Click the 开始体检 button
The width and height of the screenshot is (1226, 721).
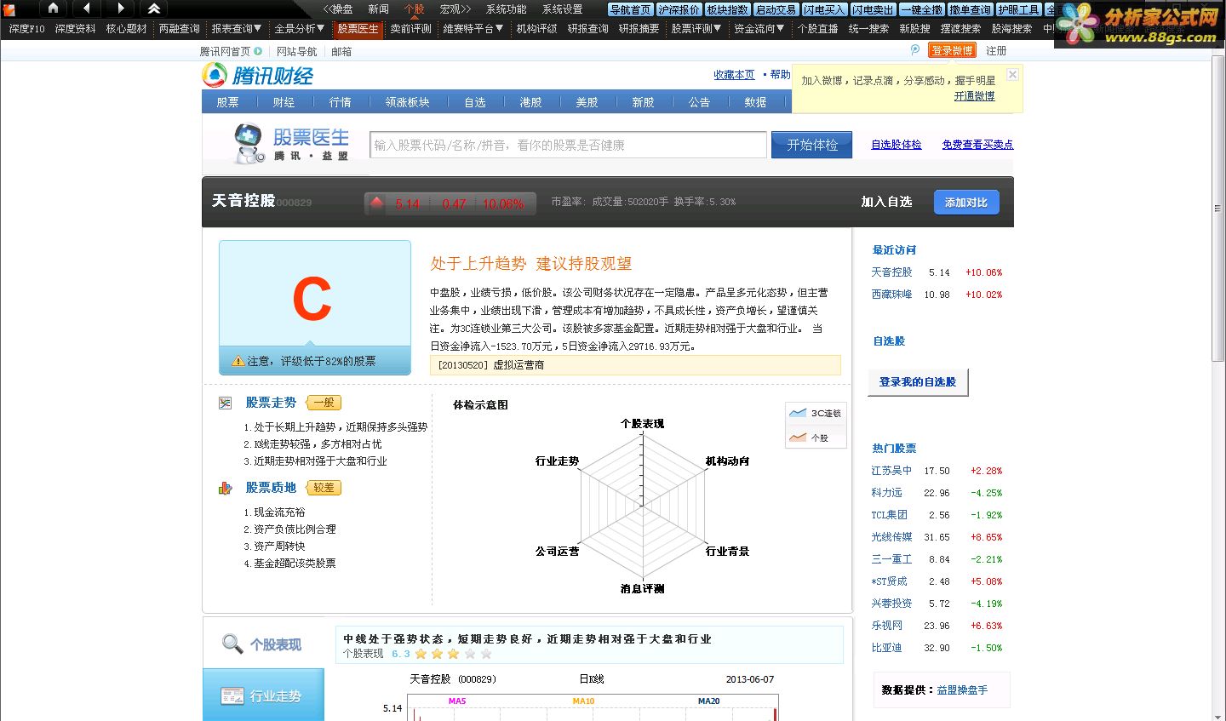pos(812,145)
